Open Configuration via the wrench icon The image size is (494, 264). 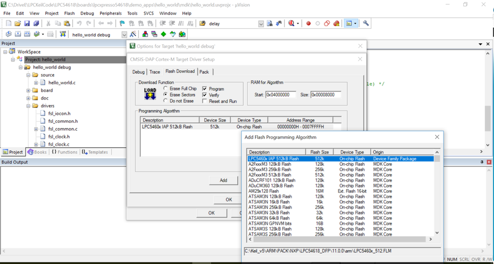tap(365, 24)
